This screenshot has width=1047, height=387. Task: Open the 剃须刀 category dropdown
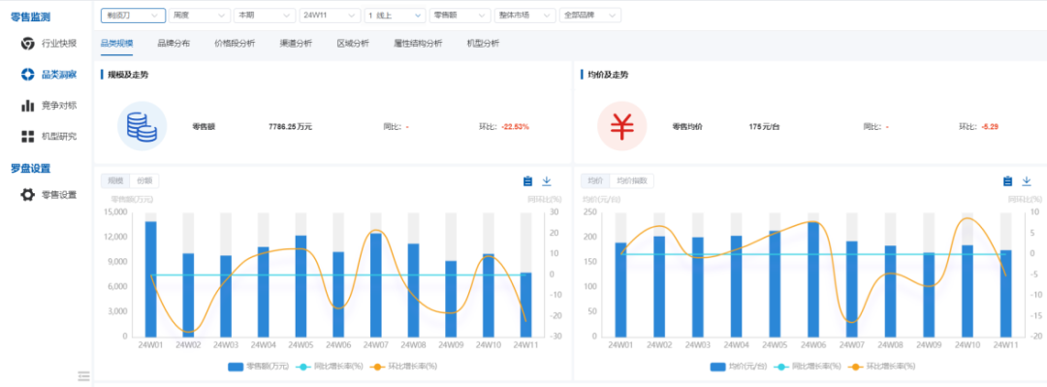133,15
